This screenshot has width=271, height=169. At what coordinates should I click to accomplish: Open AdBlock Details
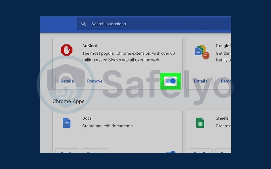point(67,81)
